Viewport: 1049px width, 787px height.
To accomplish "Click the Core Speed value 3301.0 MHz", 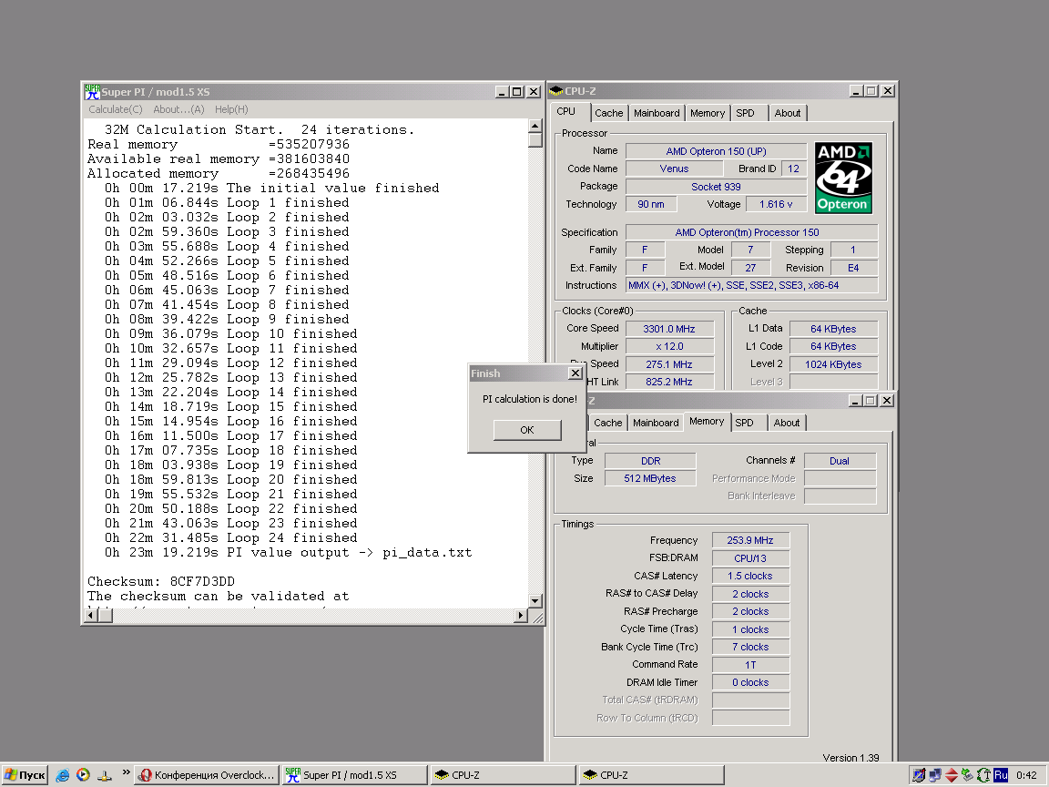I will point(669,329).
